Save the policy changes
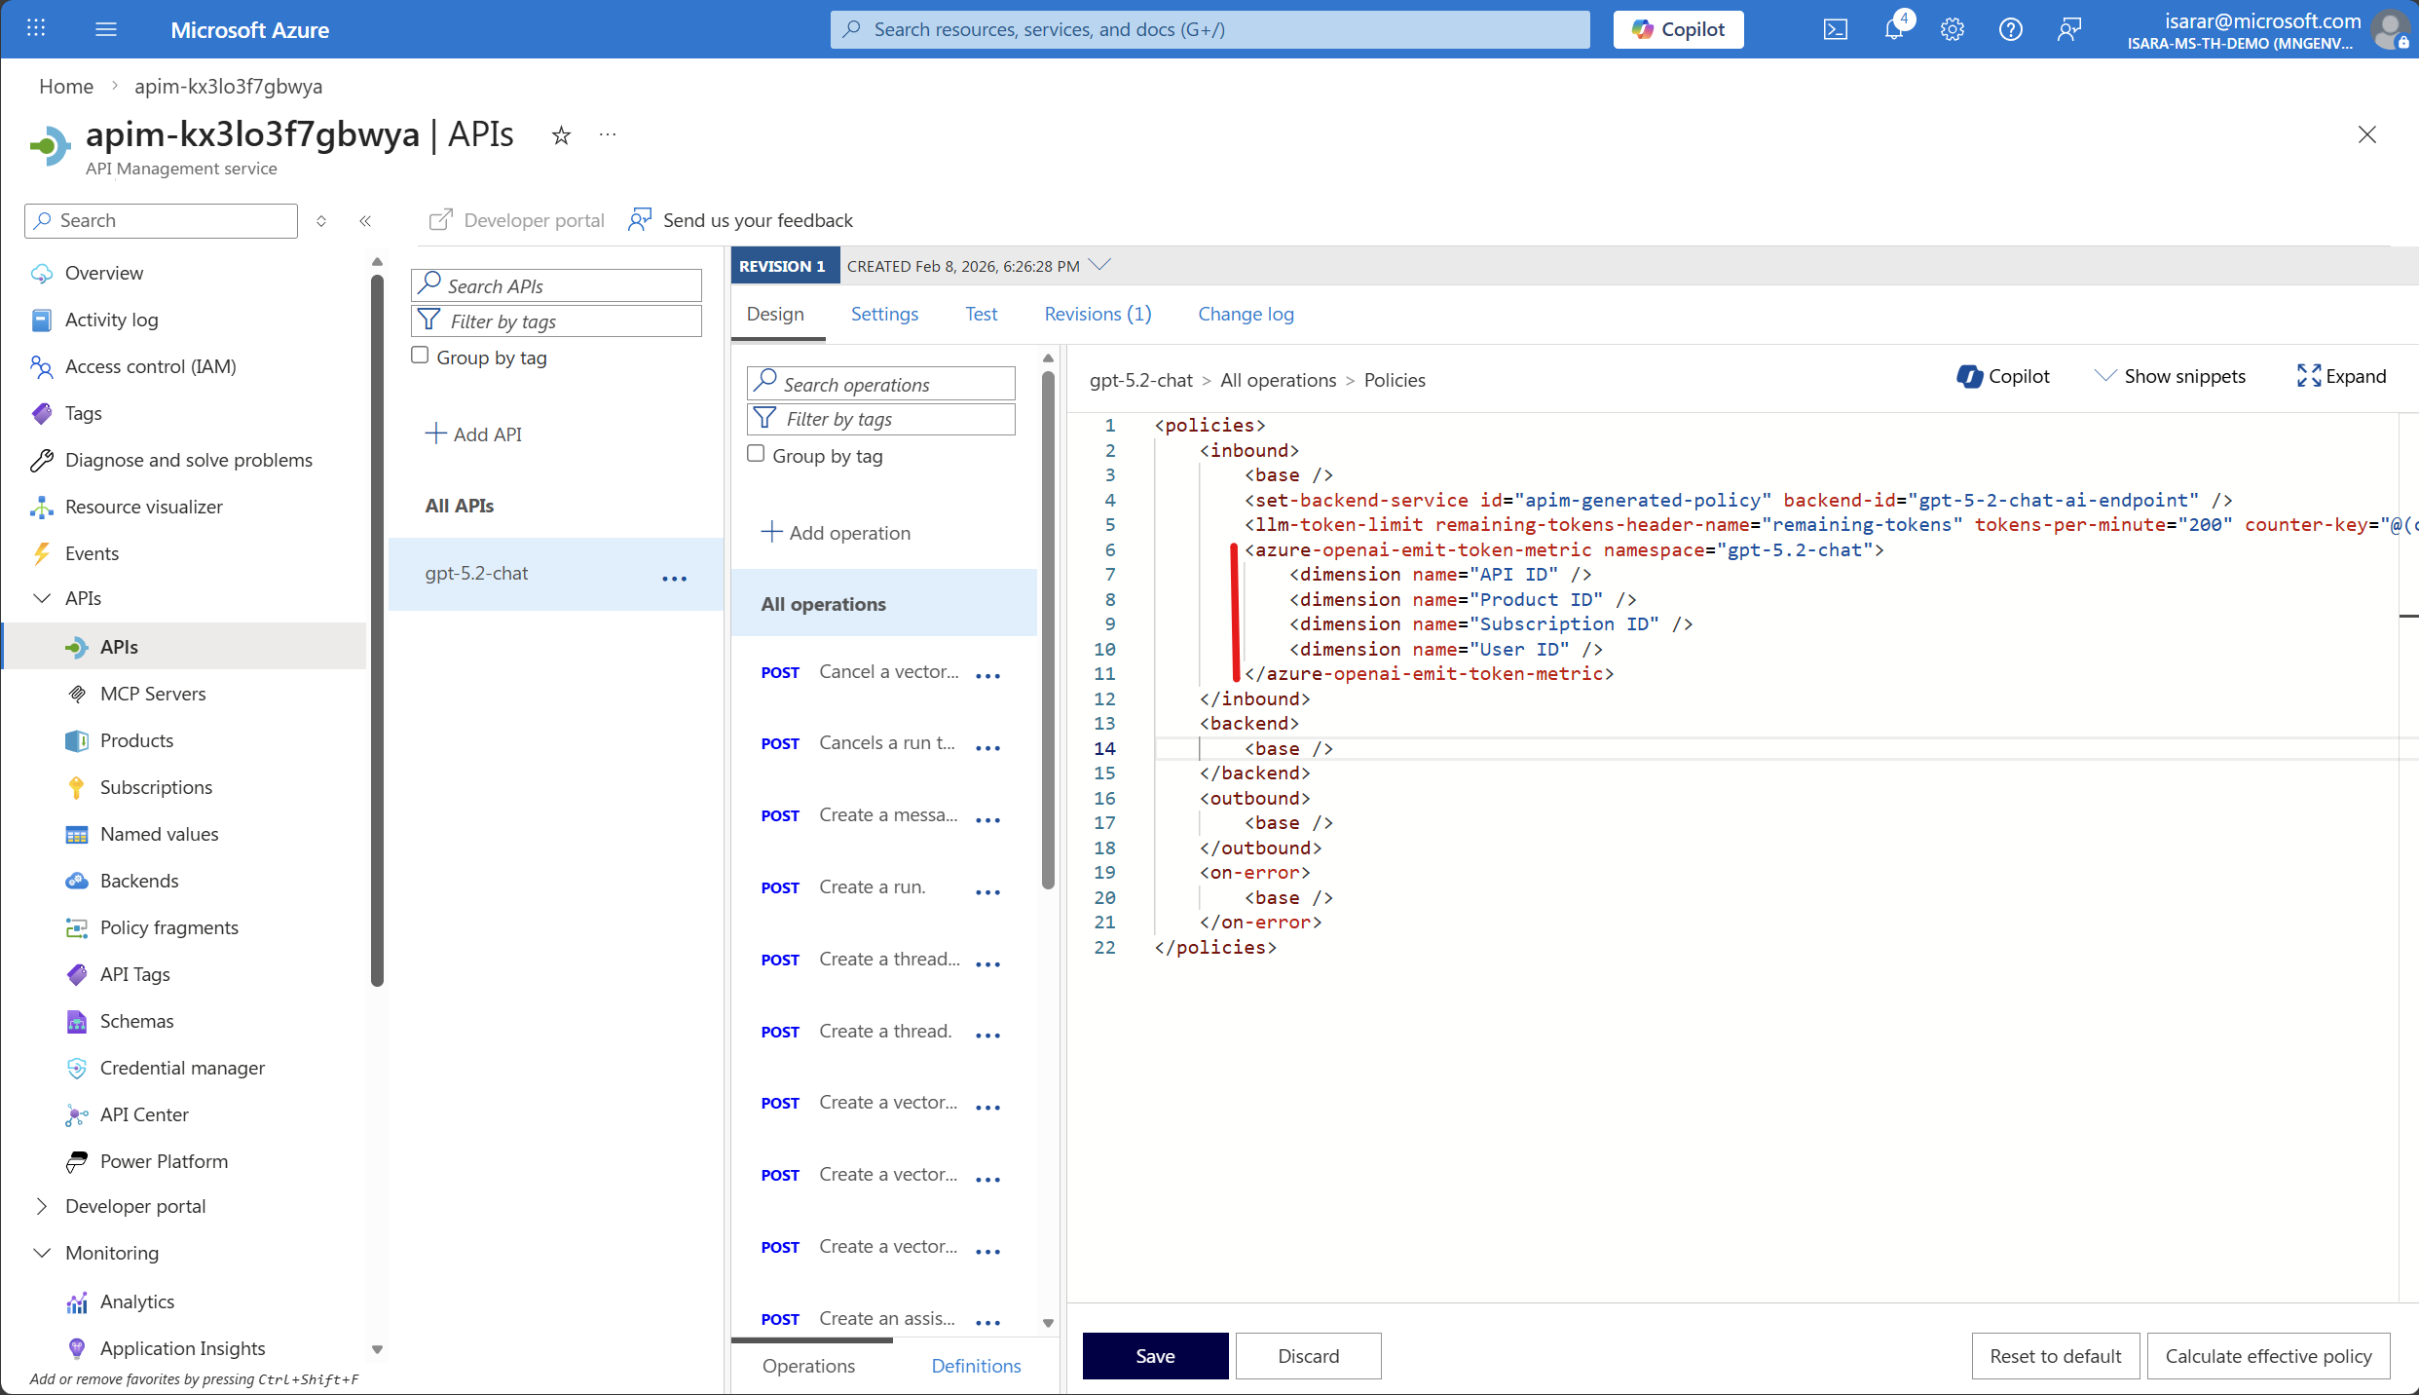 coord(1155,1356)
